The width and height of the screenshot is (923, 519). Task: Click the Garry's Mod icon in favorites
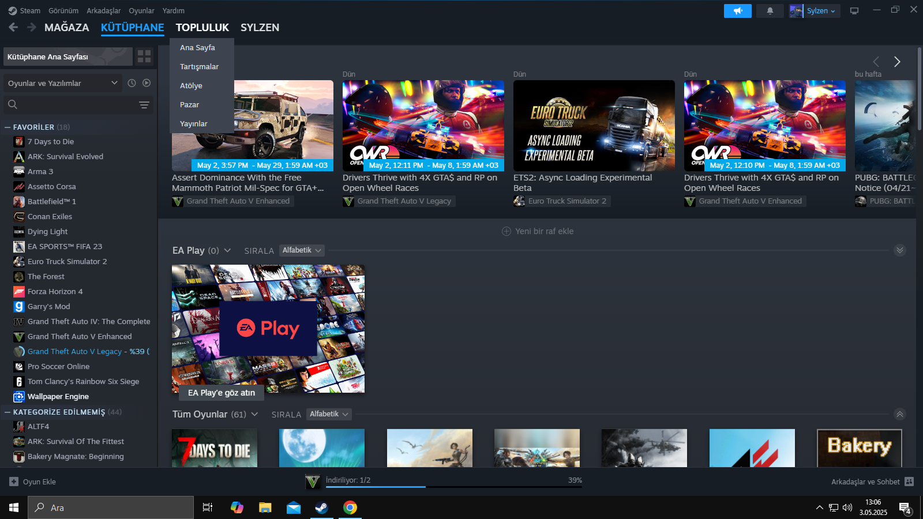tap(19, 306)
